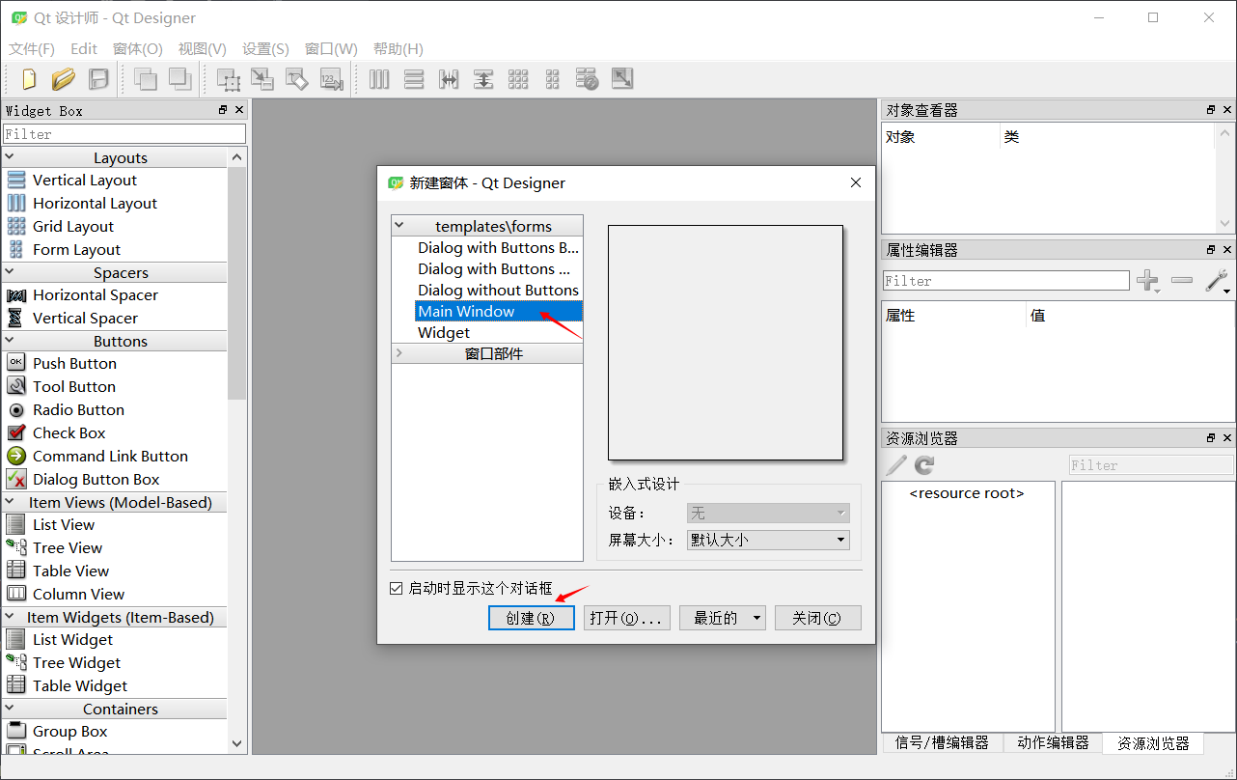
Task: Open the 屏幕大小 combo box
Action: click(768, 540)
